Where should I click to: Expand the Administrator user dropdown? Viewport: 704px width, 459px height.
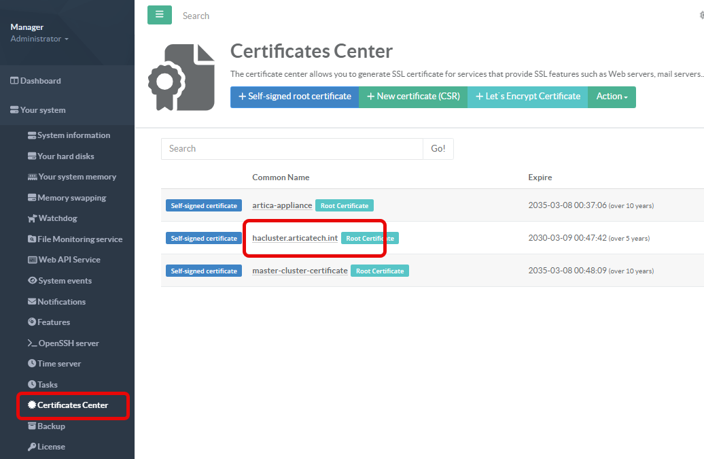click(x=39, y=39)
